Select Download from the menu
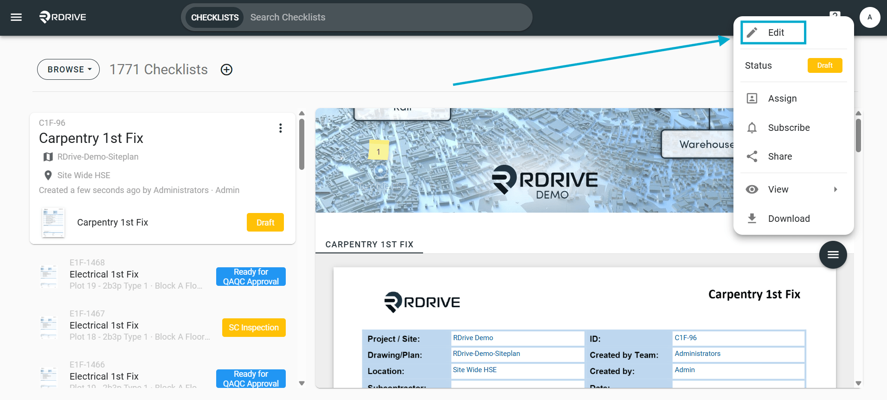 point(794,219)
